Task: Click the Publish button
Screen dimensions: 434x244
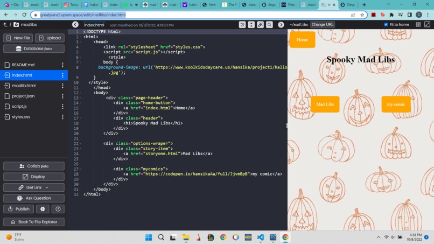Action: pyautogui.click(x=18, y=209)
